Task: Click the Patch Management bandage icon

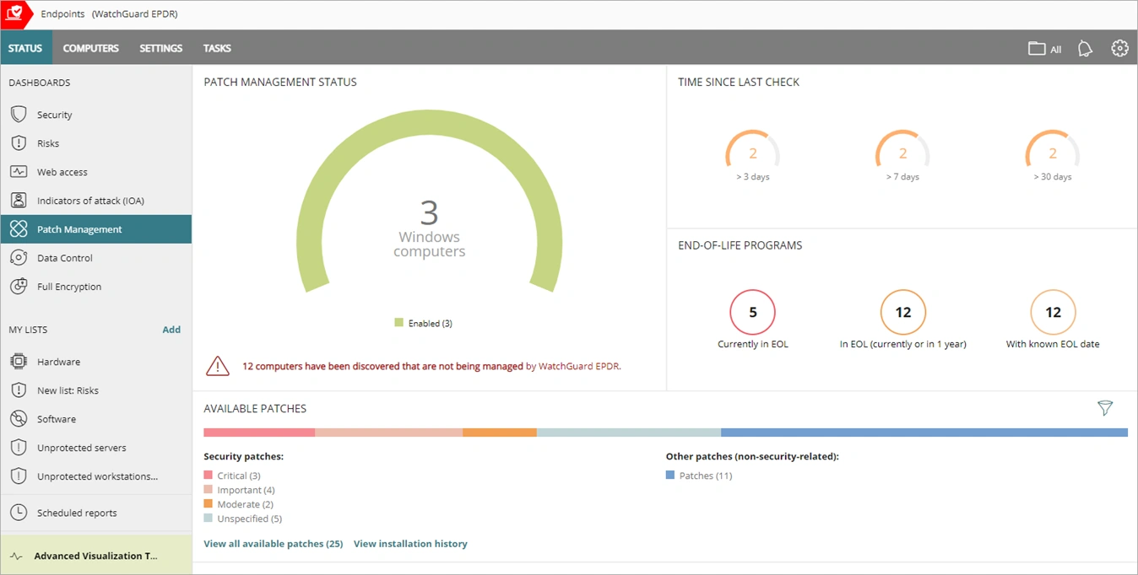Action: [x=19, y=229]
